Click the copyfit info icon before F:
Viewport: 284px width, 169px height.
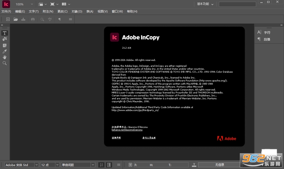pos(130,165)
